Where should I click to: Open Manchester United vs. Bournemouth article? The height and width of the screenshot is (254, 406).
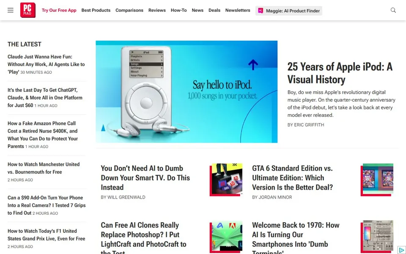click(44, 168)
